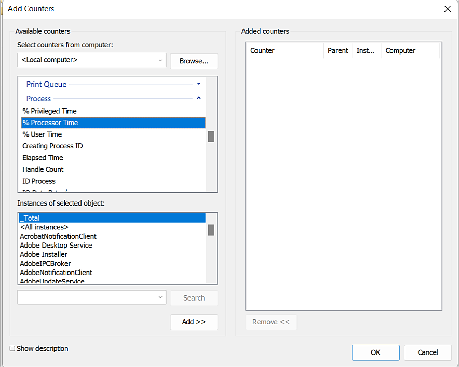Screen dimensions: 459x367
Task: Click the instances list scrollbar thumb
Action: (211, 230)
